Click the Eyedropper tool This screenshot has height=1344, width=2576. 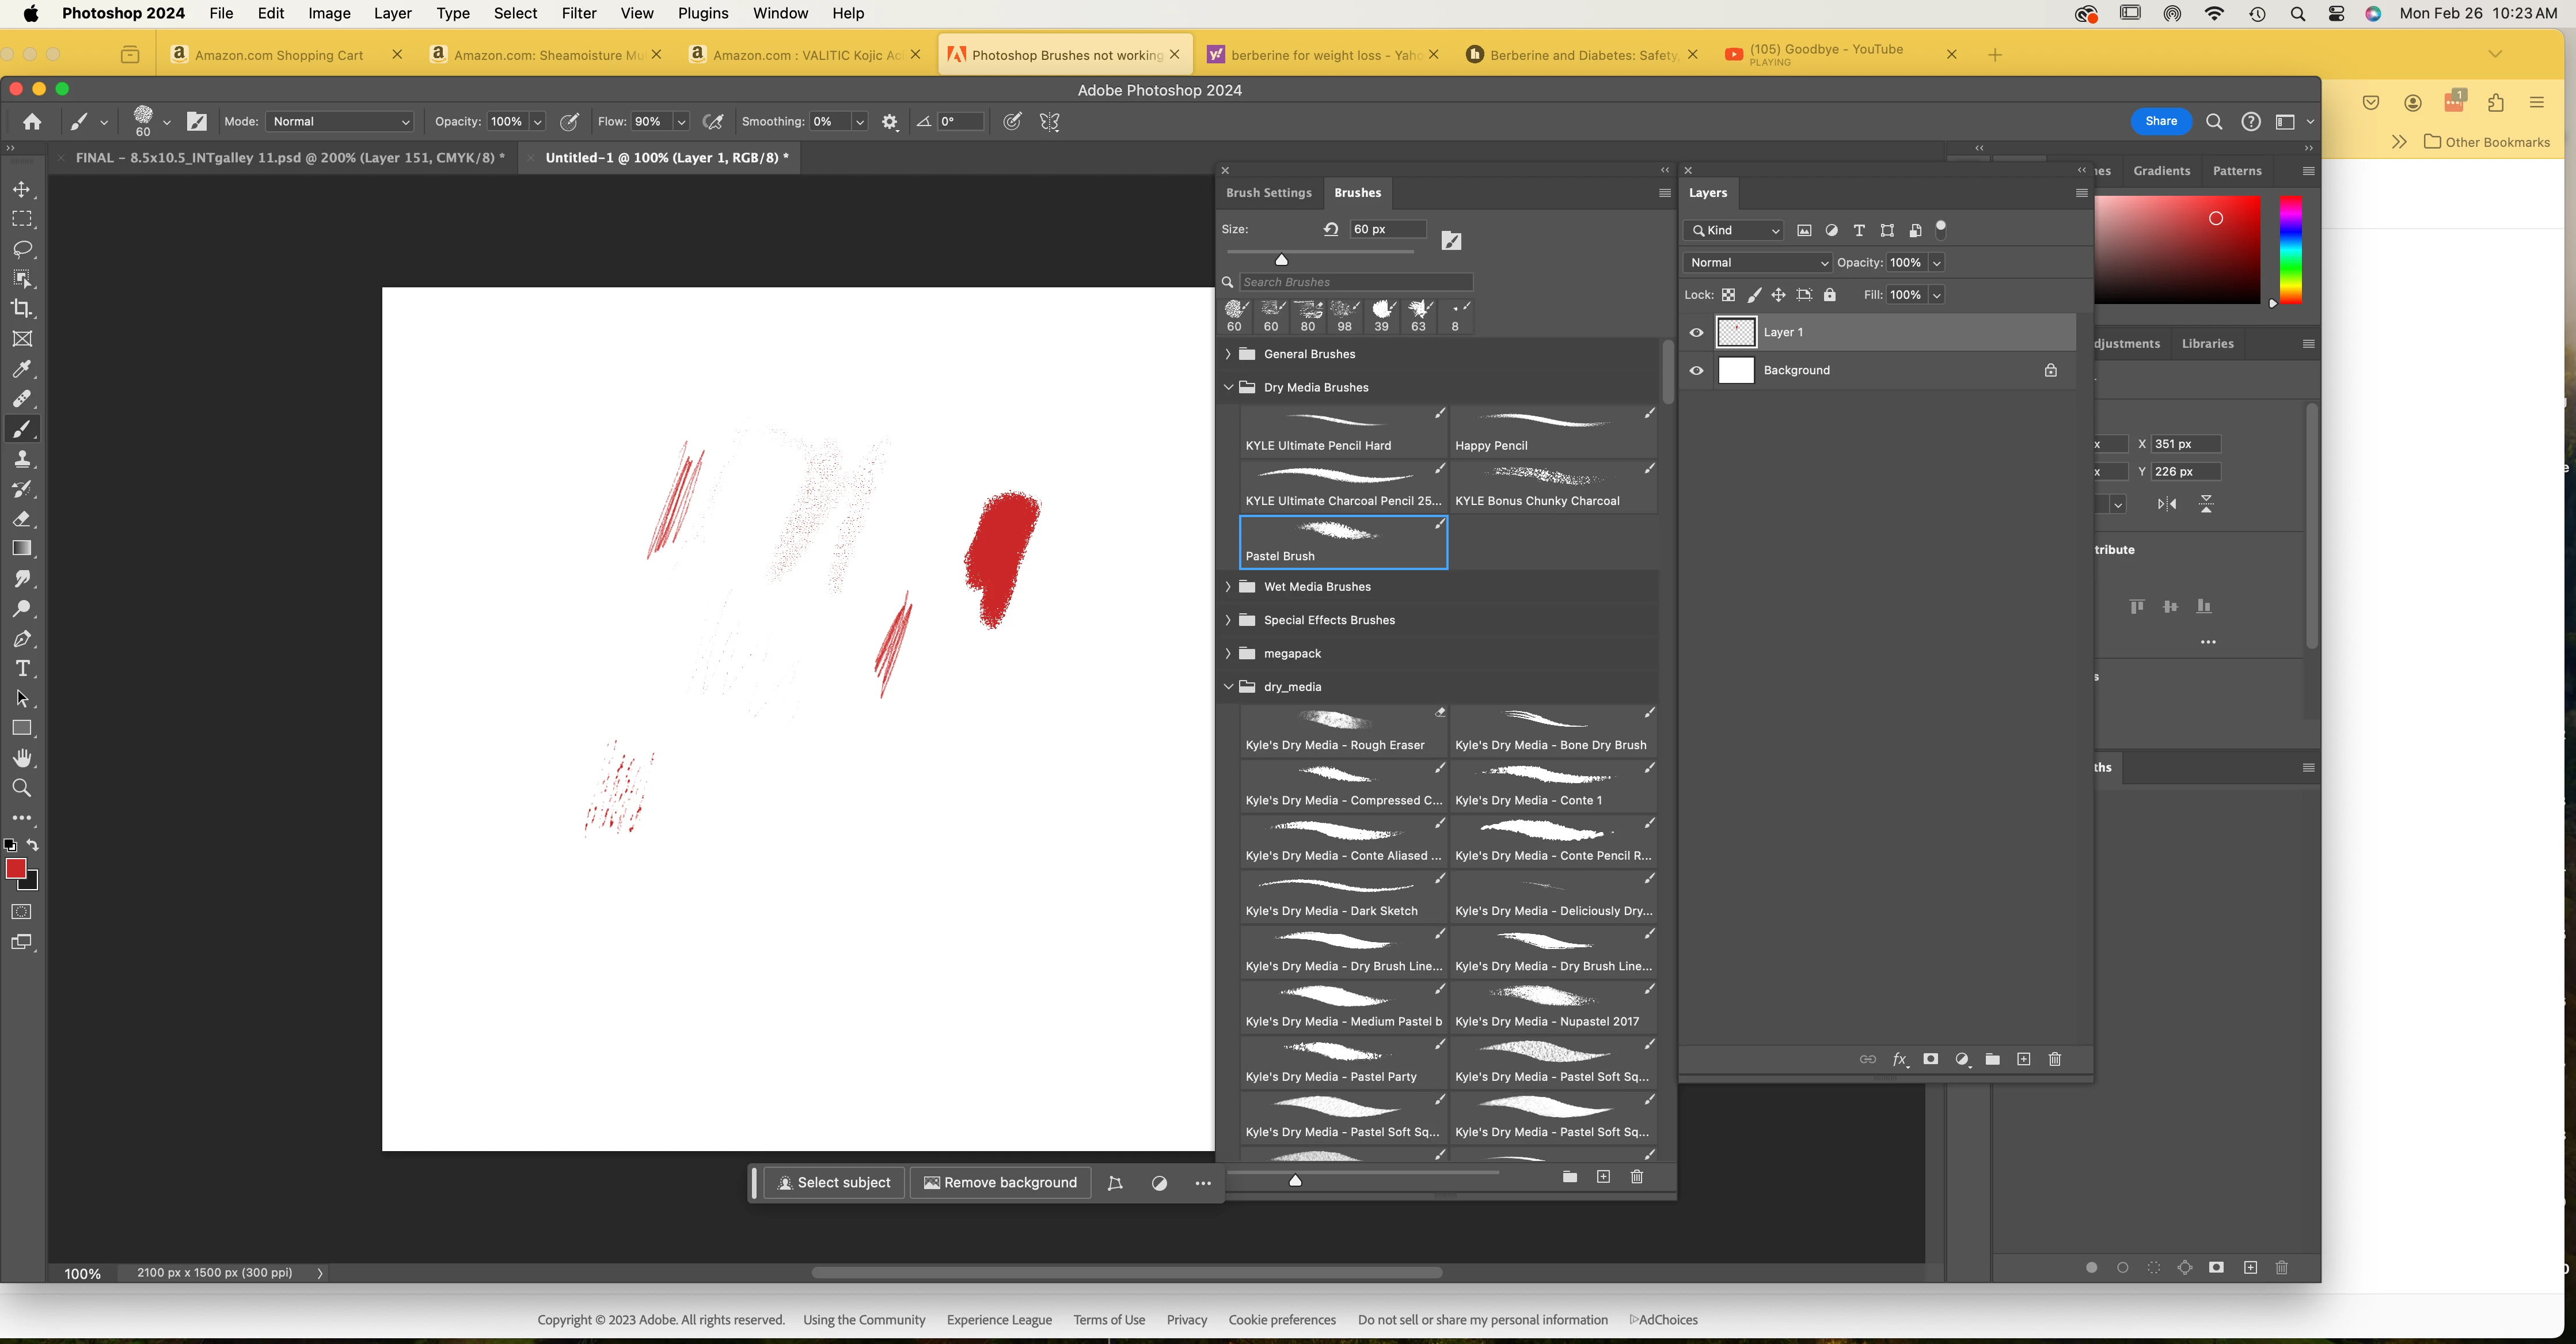pyautogui.click(x=22, y=369)
